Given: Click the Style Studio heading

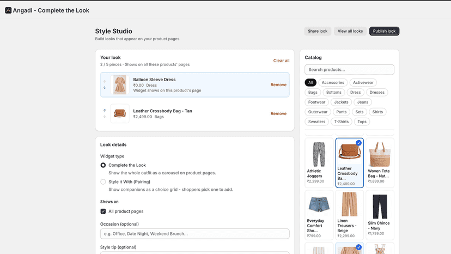Looking at the screenshot, I should pos(114,31).
